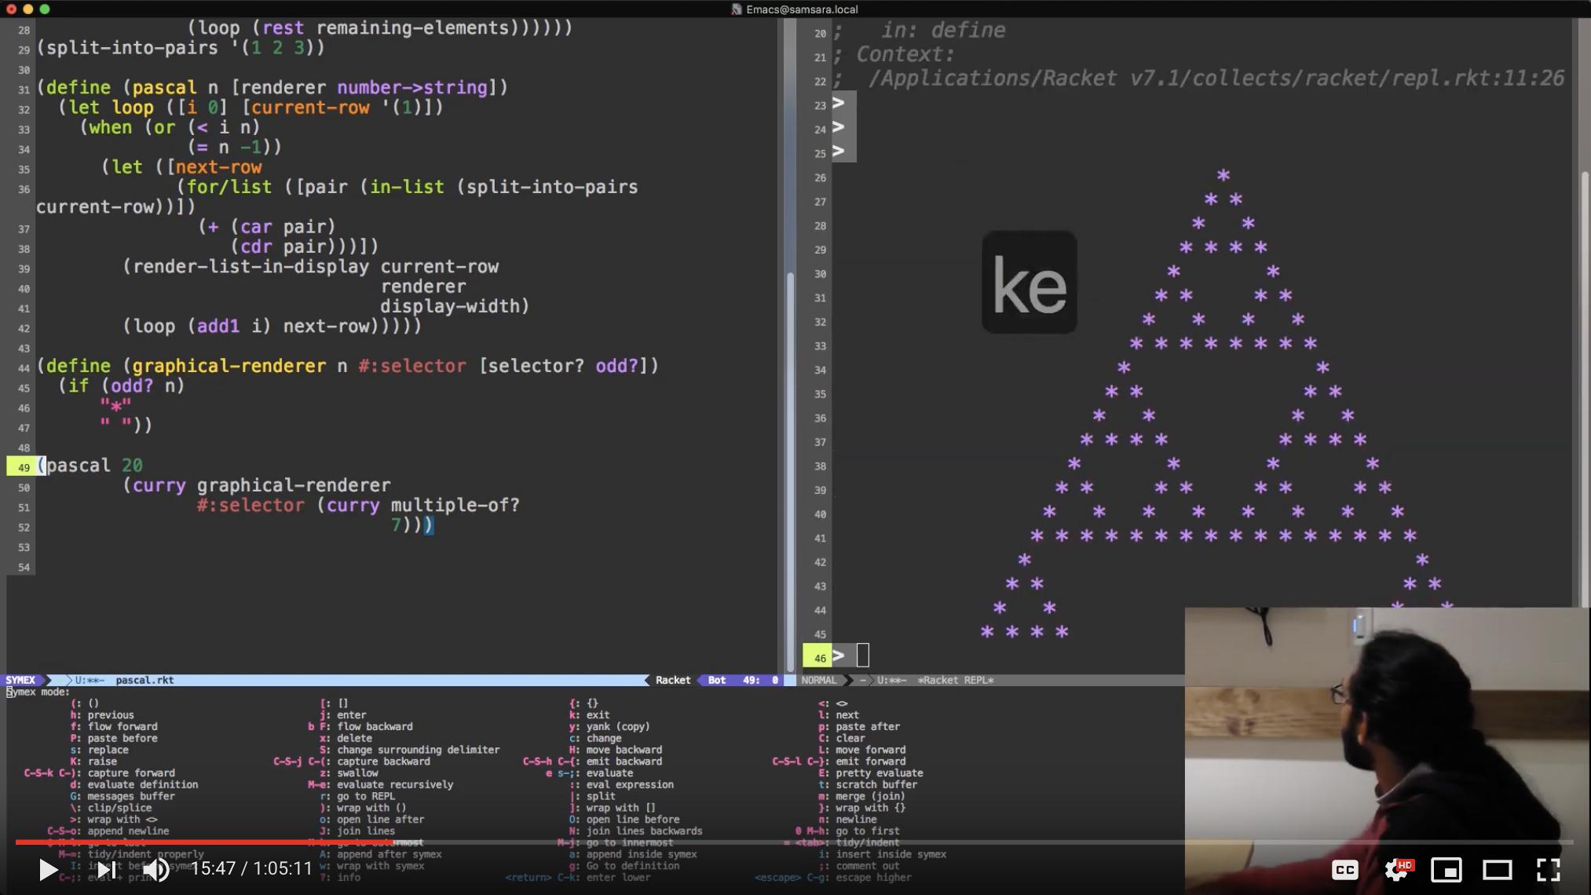
Task: Mute the video volume speaker
Action: [156, 869]
